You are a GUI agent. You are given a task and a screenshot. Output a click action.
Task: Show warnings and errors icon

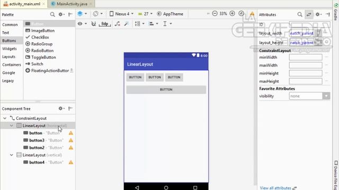tap(252, 14)
